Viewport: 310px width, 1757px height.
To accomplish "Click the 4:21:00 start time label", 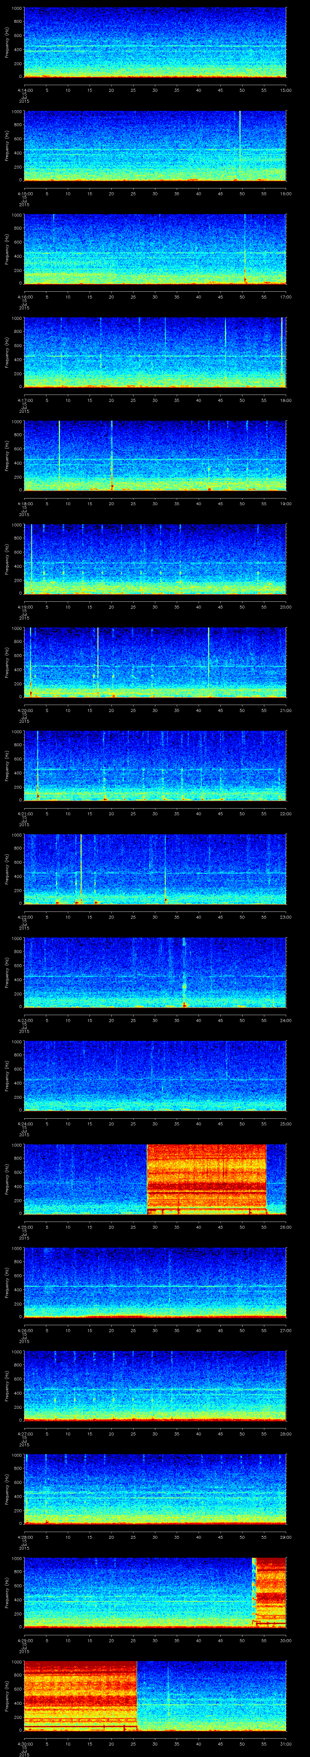I will coord(25,814).
